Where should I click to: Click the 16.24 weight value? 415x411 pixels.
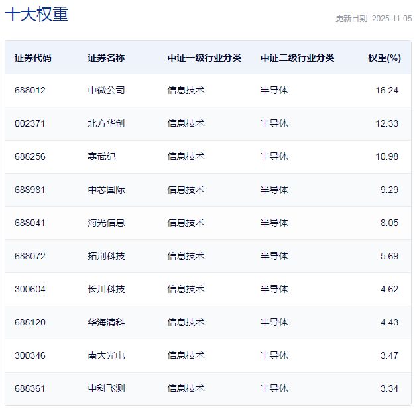386,90
